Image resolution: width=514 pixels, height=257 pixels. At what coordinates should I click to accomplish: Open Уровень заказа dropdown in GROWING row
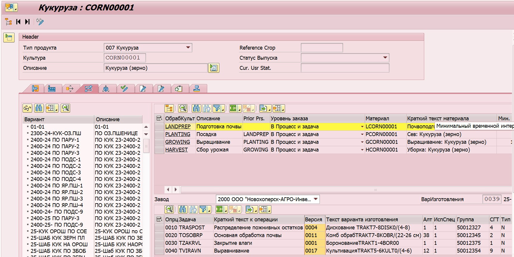pos(362,142)
